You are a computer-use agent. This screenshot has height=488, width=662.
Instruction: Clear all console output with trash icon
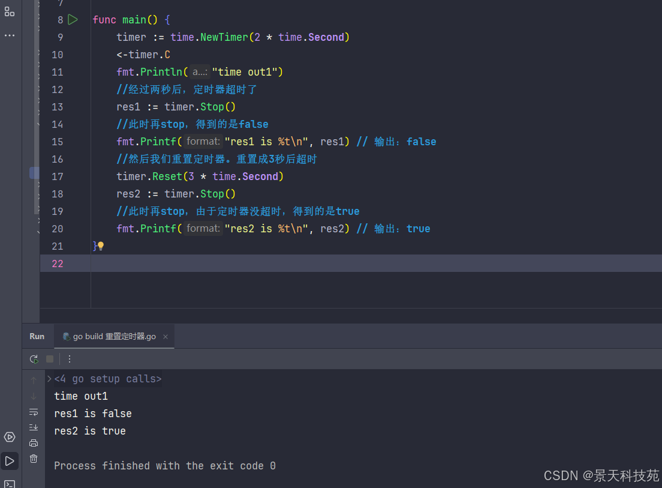(34, 459)
